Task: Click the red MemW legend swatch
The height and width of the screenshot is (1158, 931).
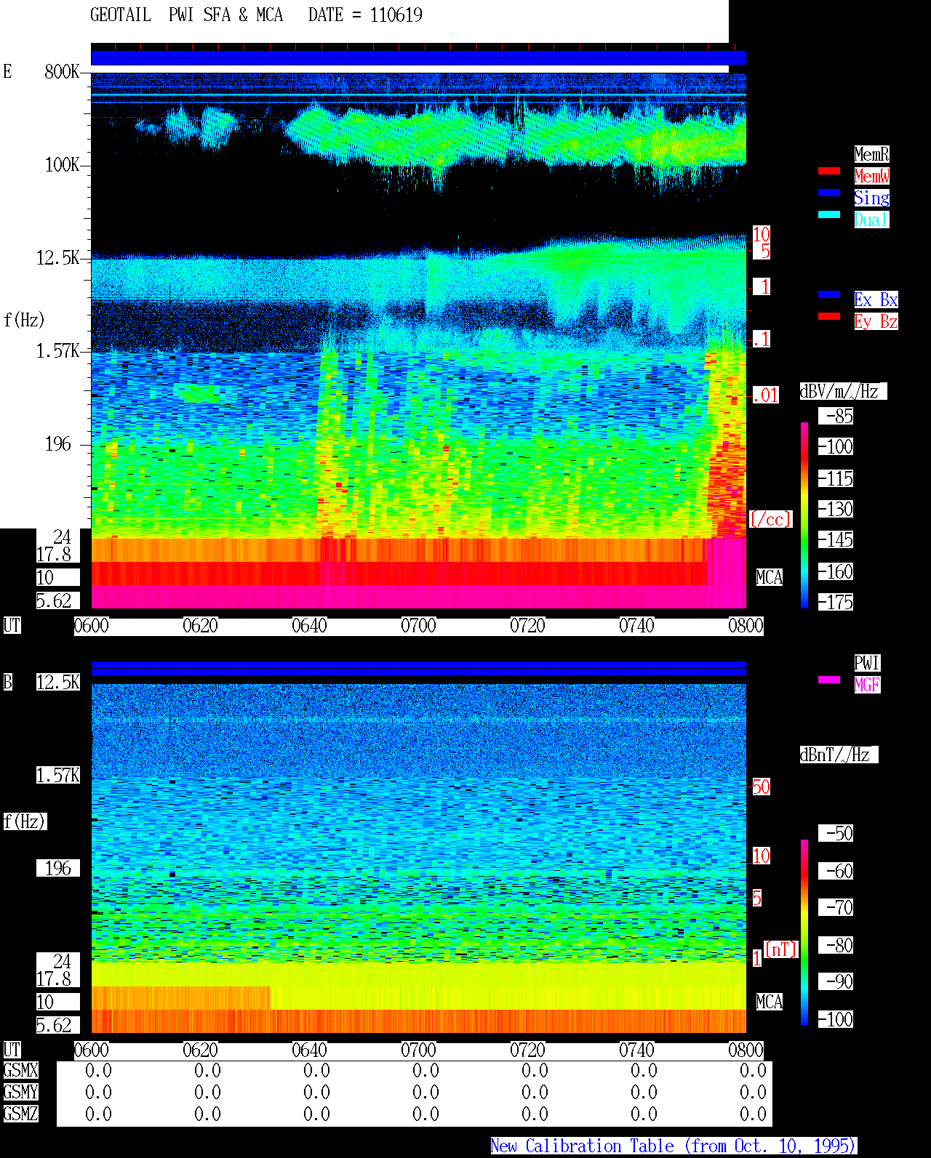Action: pos(829,171)
